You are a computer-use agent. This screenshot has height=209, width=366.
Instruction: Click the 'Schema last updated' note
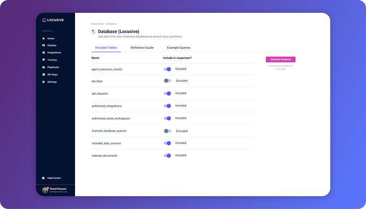pyautogui.click(x=280, y=68)
